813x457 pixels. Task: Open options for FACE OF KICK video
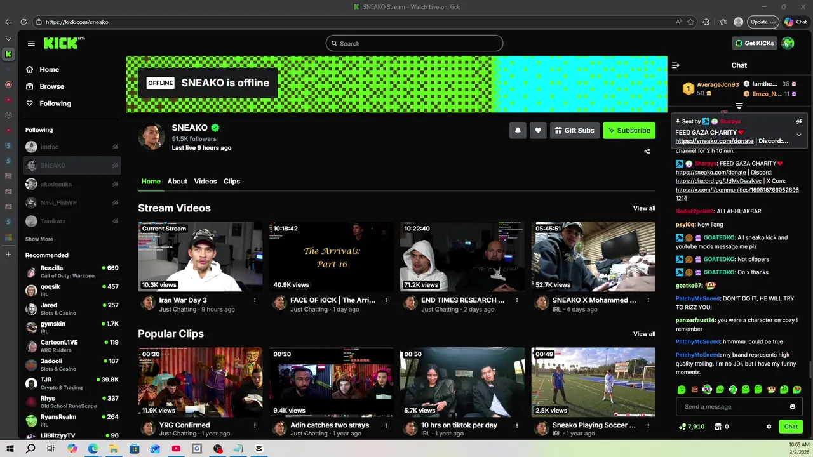coord(386,300)
